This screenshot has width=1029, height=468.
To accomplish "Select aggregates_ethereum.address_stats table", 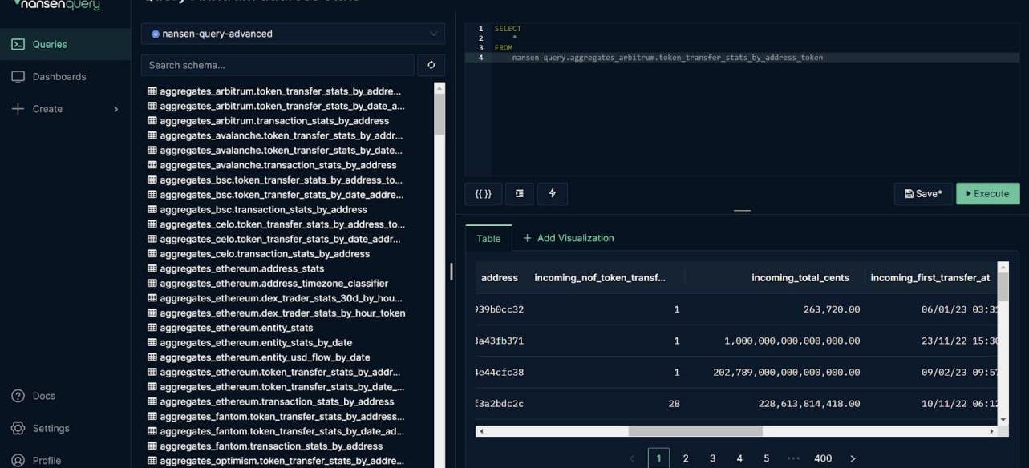I will (x=236, y=268).
